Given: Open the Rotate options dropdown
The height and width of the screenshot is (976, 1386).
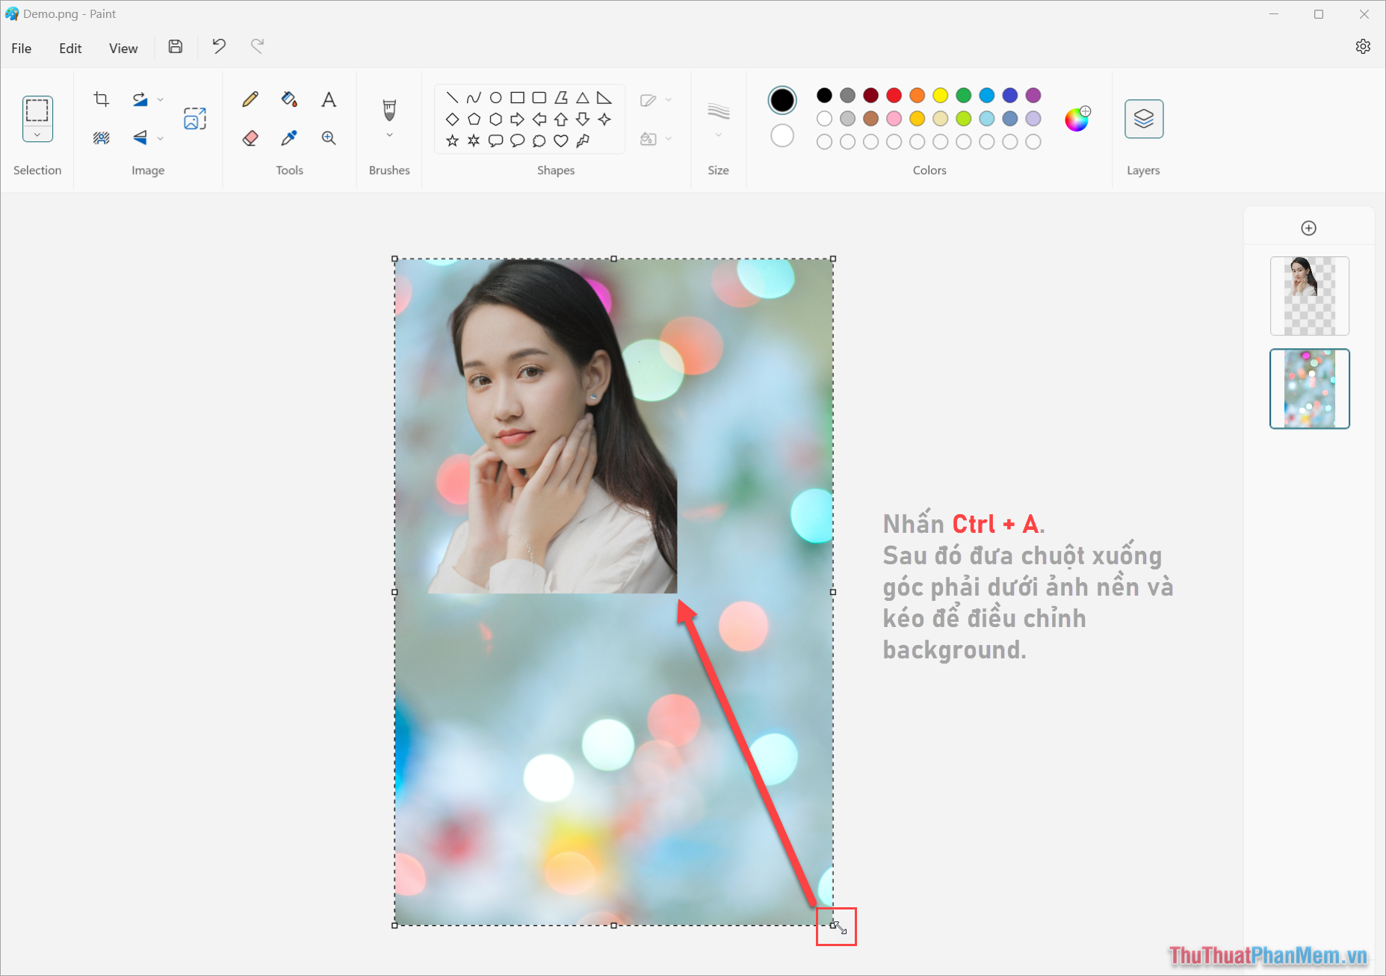Looking at the screenshot, I should (x=160, y=99).
